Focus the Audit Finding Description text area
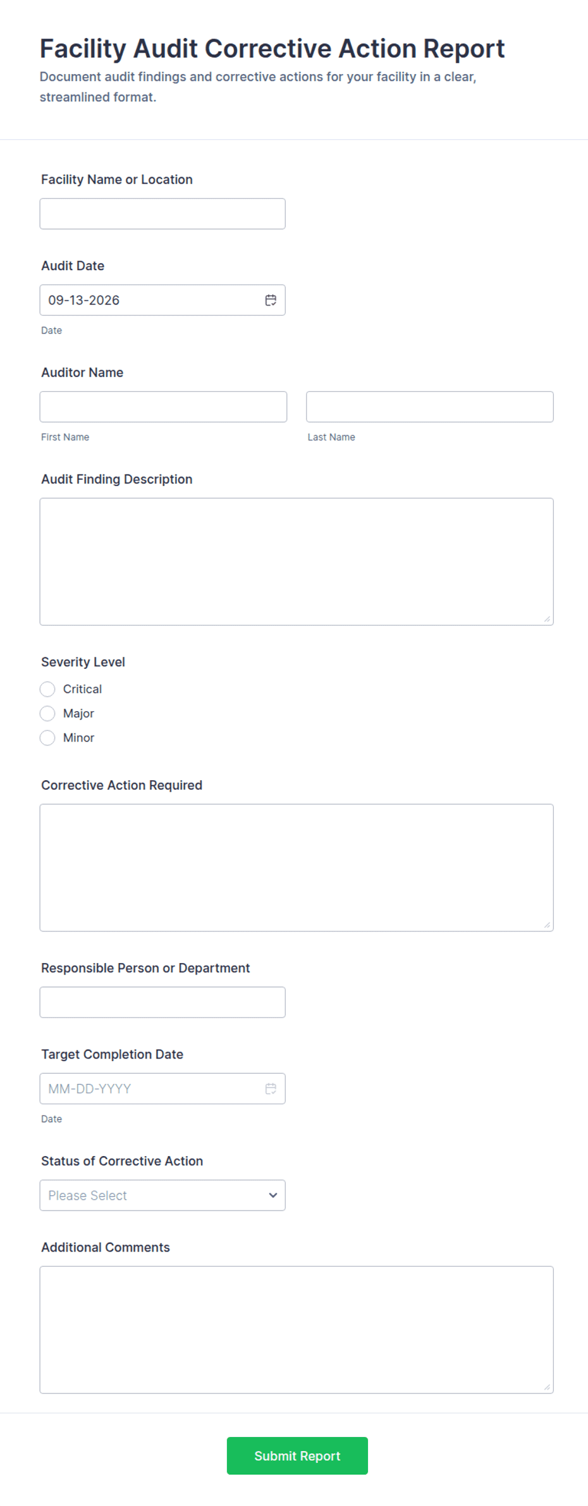 point(297,562)
